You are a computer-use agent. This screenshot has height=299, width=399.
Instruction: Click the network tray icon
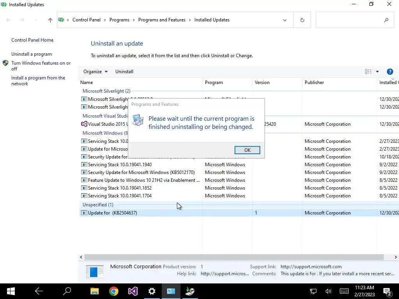point(313,291)
